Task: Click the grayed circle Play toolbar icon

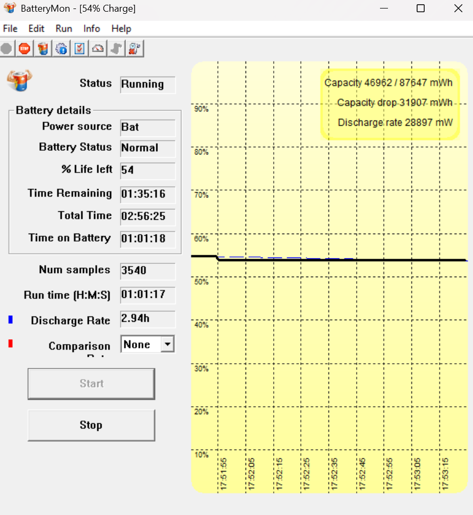Action: (6, 48)
